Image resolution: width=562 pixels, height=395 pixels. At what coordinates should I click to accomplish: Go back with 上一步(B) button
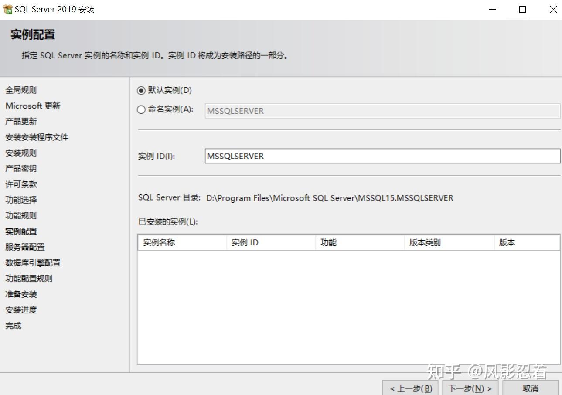click(411, 388)
